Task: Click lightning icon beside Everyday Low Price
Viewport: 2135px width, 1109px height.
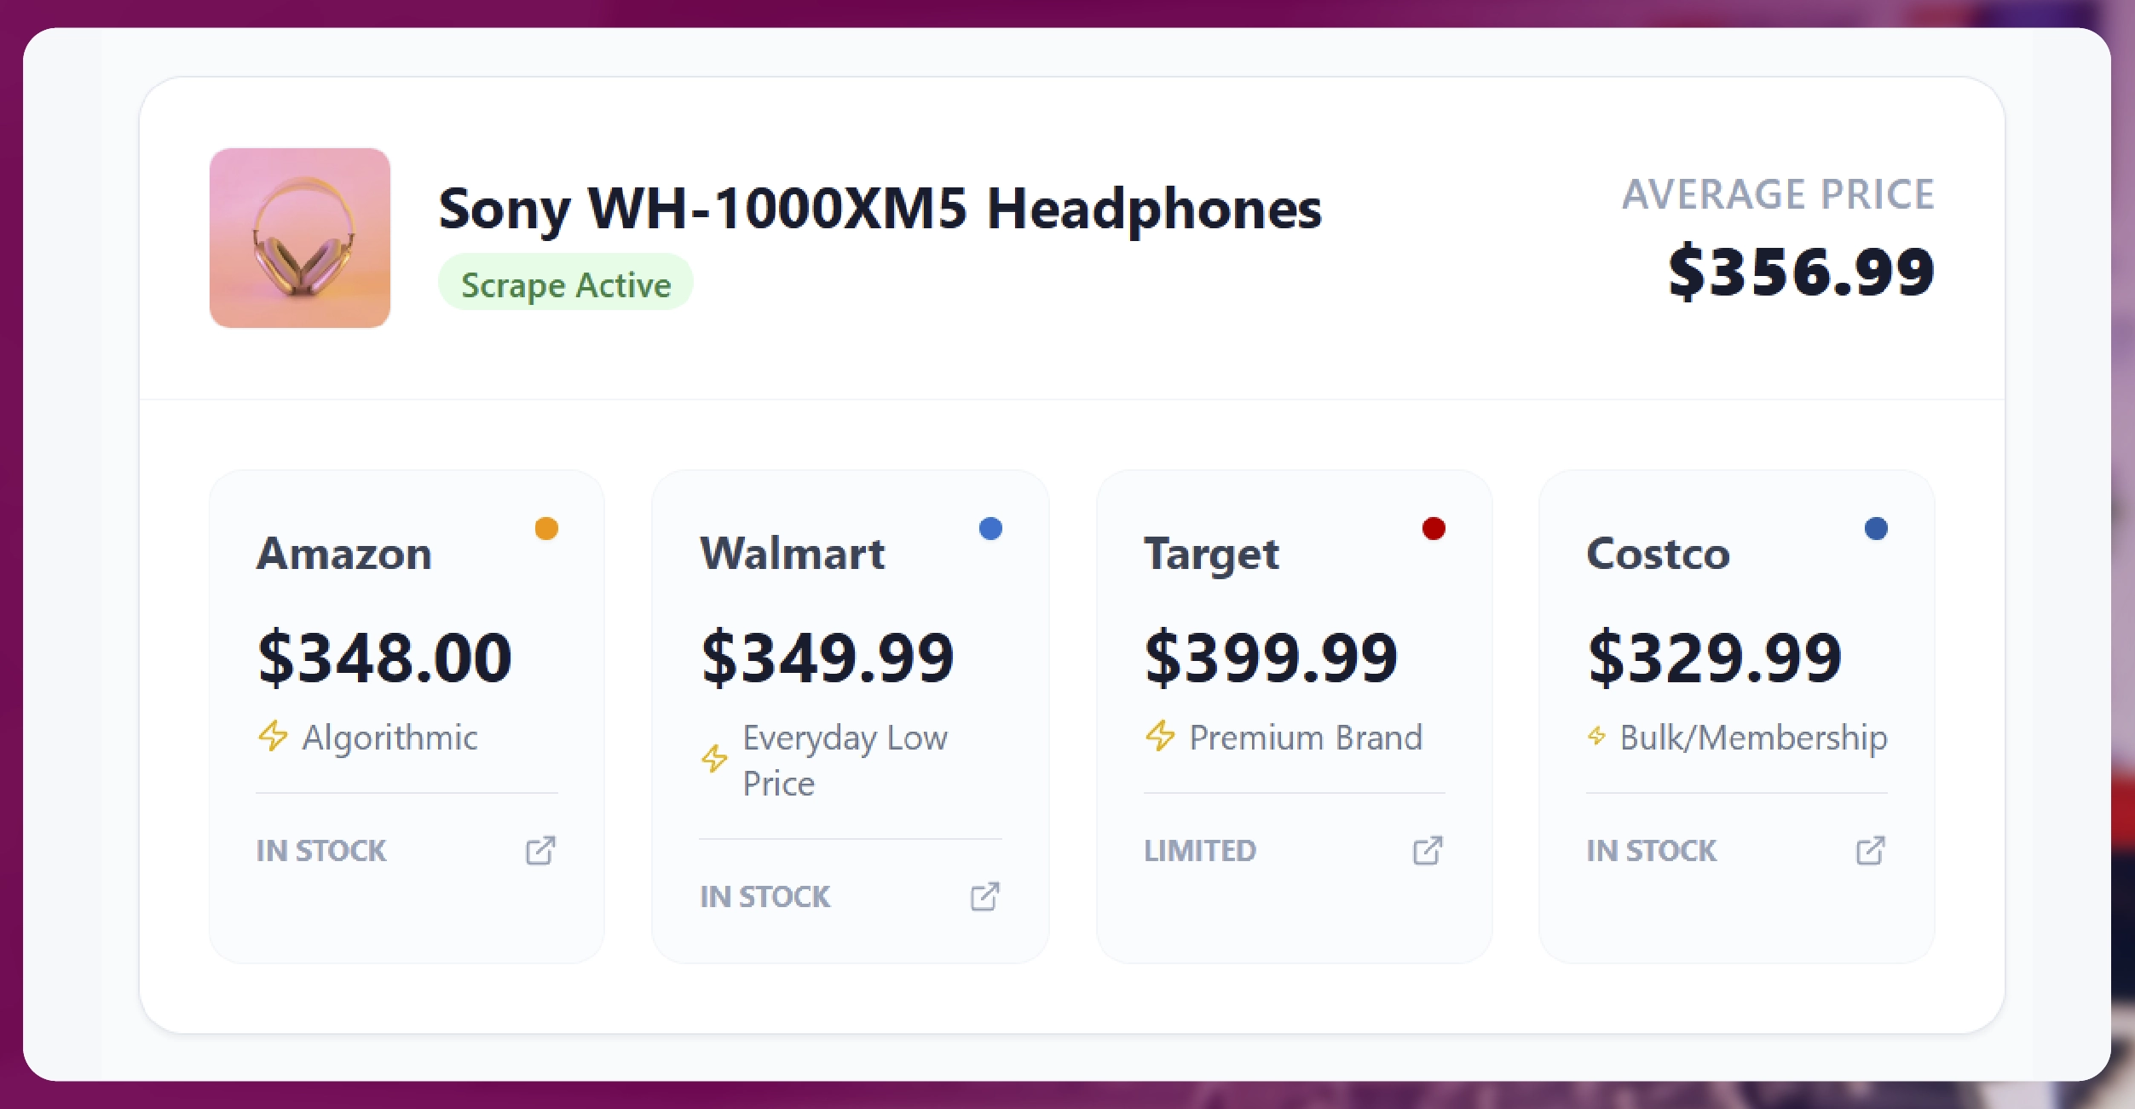Action: (714, 758)
